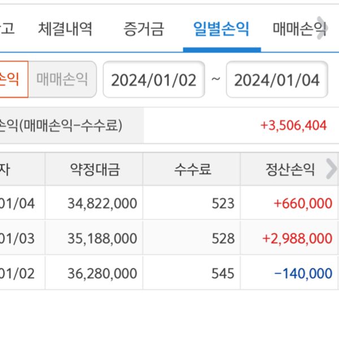Image resolution: width=339 pixels, height=339 pixels.
Task: Open the end date field 2024/01/04
Action: [277, 80]
